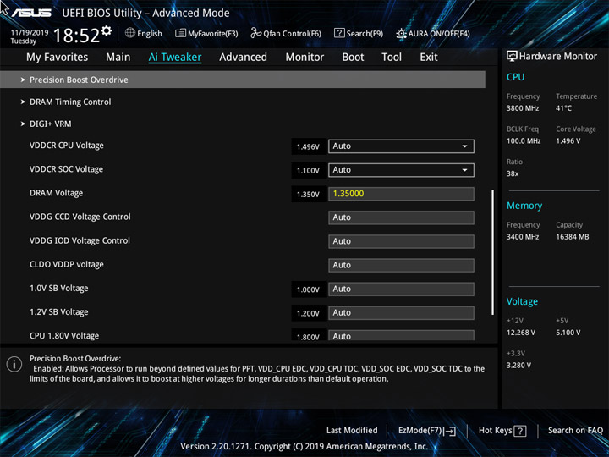Open the Tool tab

click(392, 58)
